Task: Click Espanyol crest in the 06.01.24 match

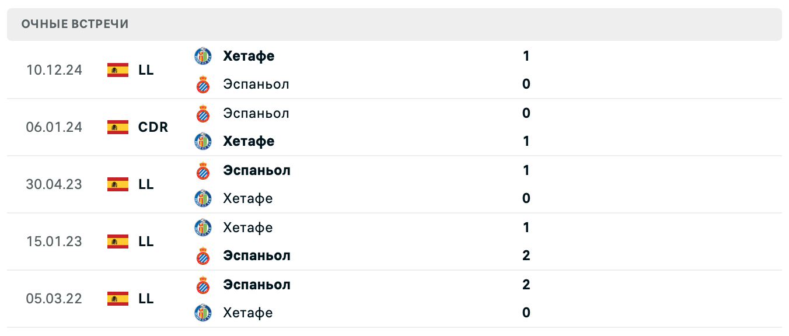Action: click(x=203, y=113)
